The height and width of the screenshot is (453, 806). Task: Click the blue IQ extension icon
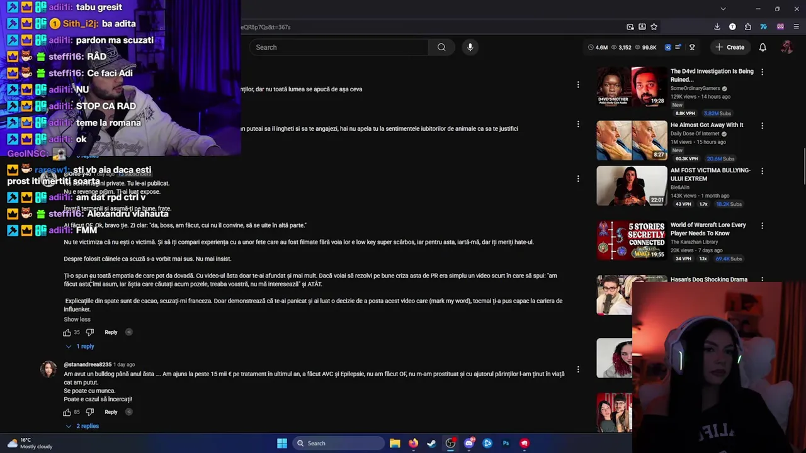pos(667,47)
